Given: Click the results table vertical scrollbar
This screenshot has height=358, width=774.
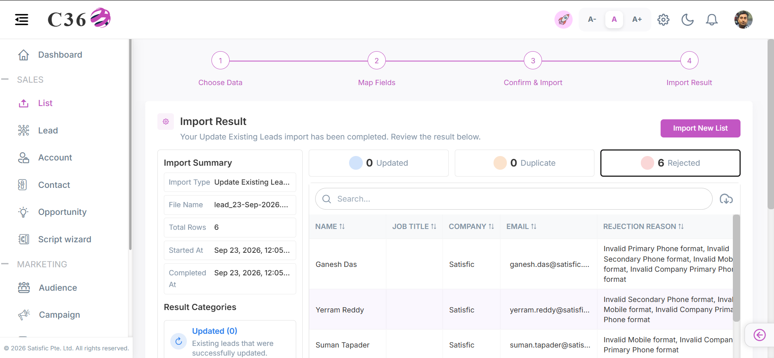Looking at the screenshot, I should tap(736, 268).
